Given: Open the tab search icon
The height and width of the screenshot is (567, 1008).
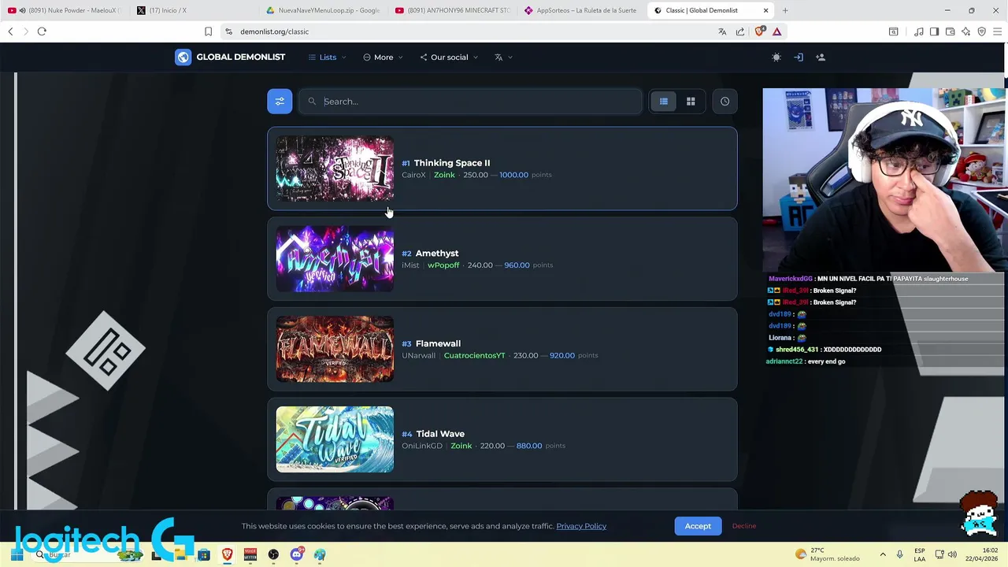Looking at the screenshot, I should pyautogui.click(x=893, y=31).
